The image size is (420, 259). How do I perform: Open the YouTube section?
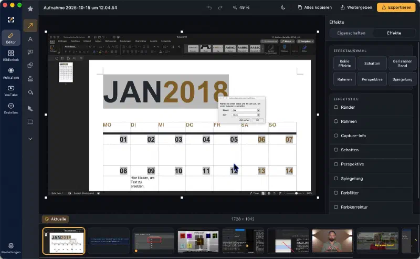[11, 91]
